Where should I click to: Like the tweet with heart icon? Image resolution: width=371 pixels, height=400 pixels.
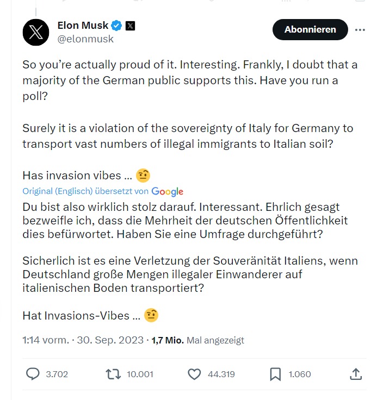195,374
